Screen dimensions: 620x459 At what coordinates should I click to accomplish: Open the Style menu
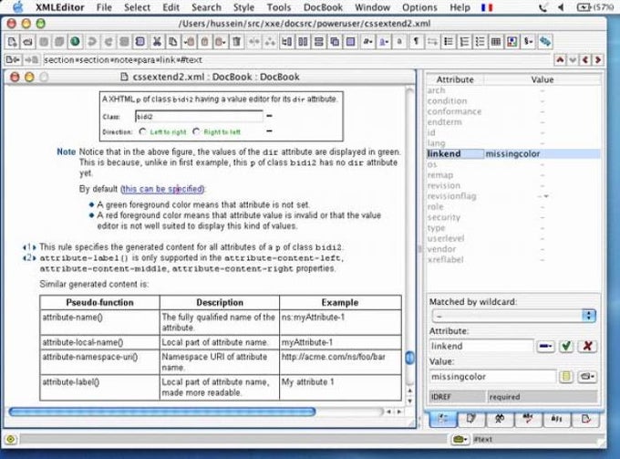click(243, 7)
